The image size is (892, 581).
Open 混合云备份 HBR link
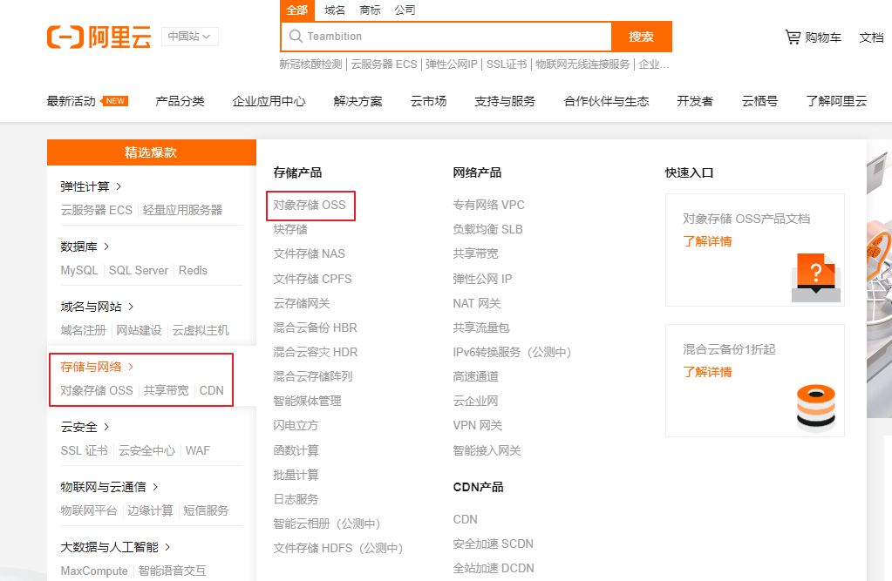tap(315, 328)
